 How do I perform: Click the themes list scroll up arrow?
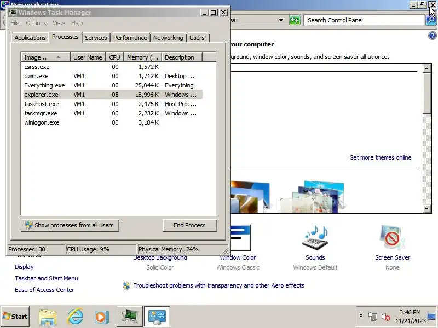[x=427, y=68]
